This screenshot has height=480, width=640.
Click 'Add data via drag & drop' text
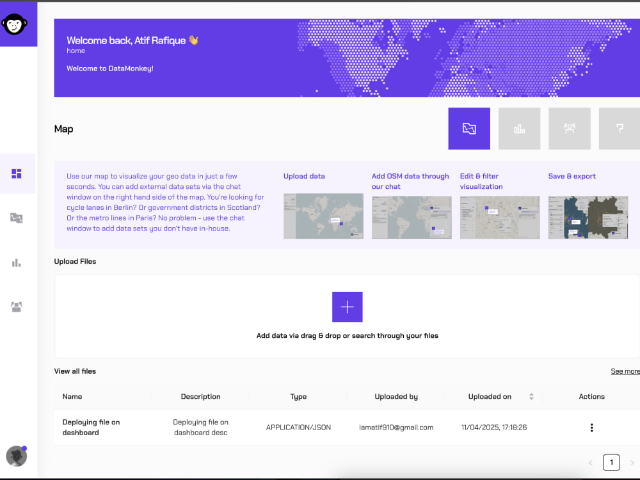pos(348,335)
